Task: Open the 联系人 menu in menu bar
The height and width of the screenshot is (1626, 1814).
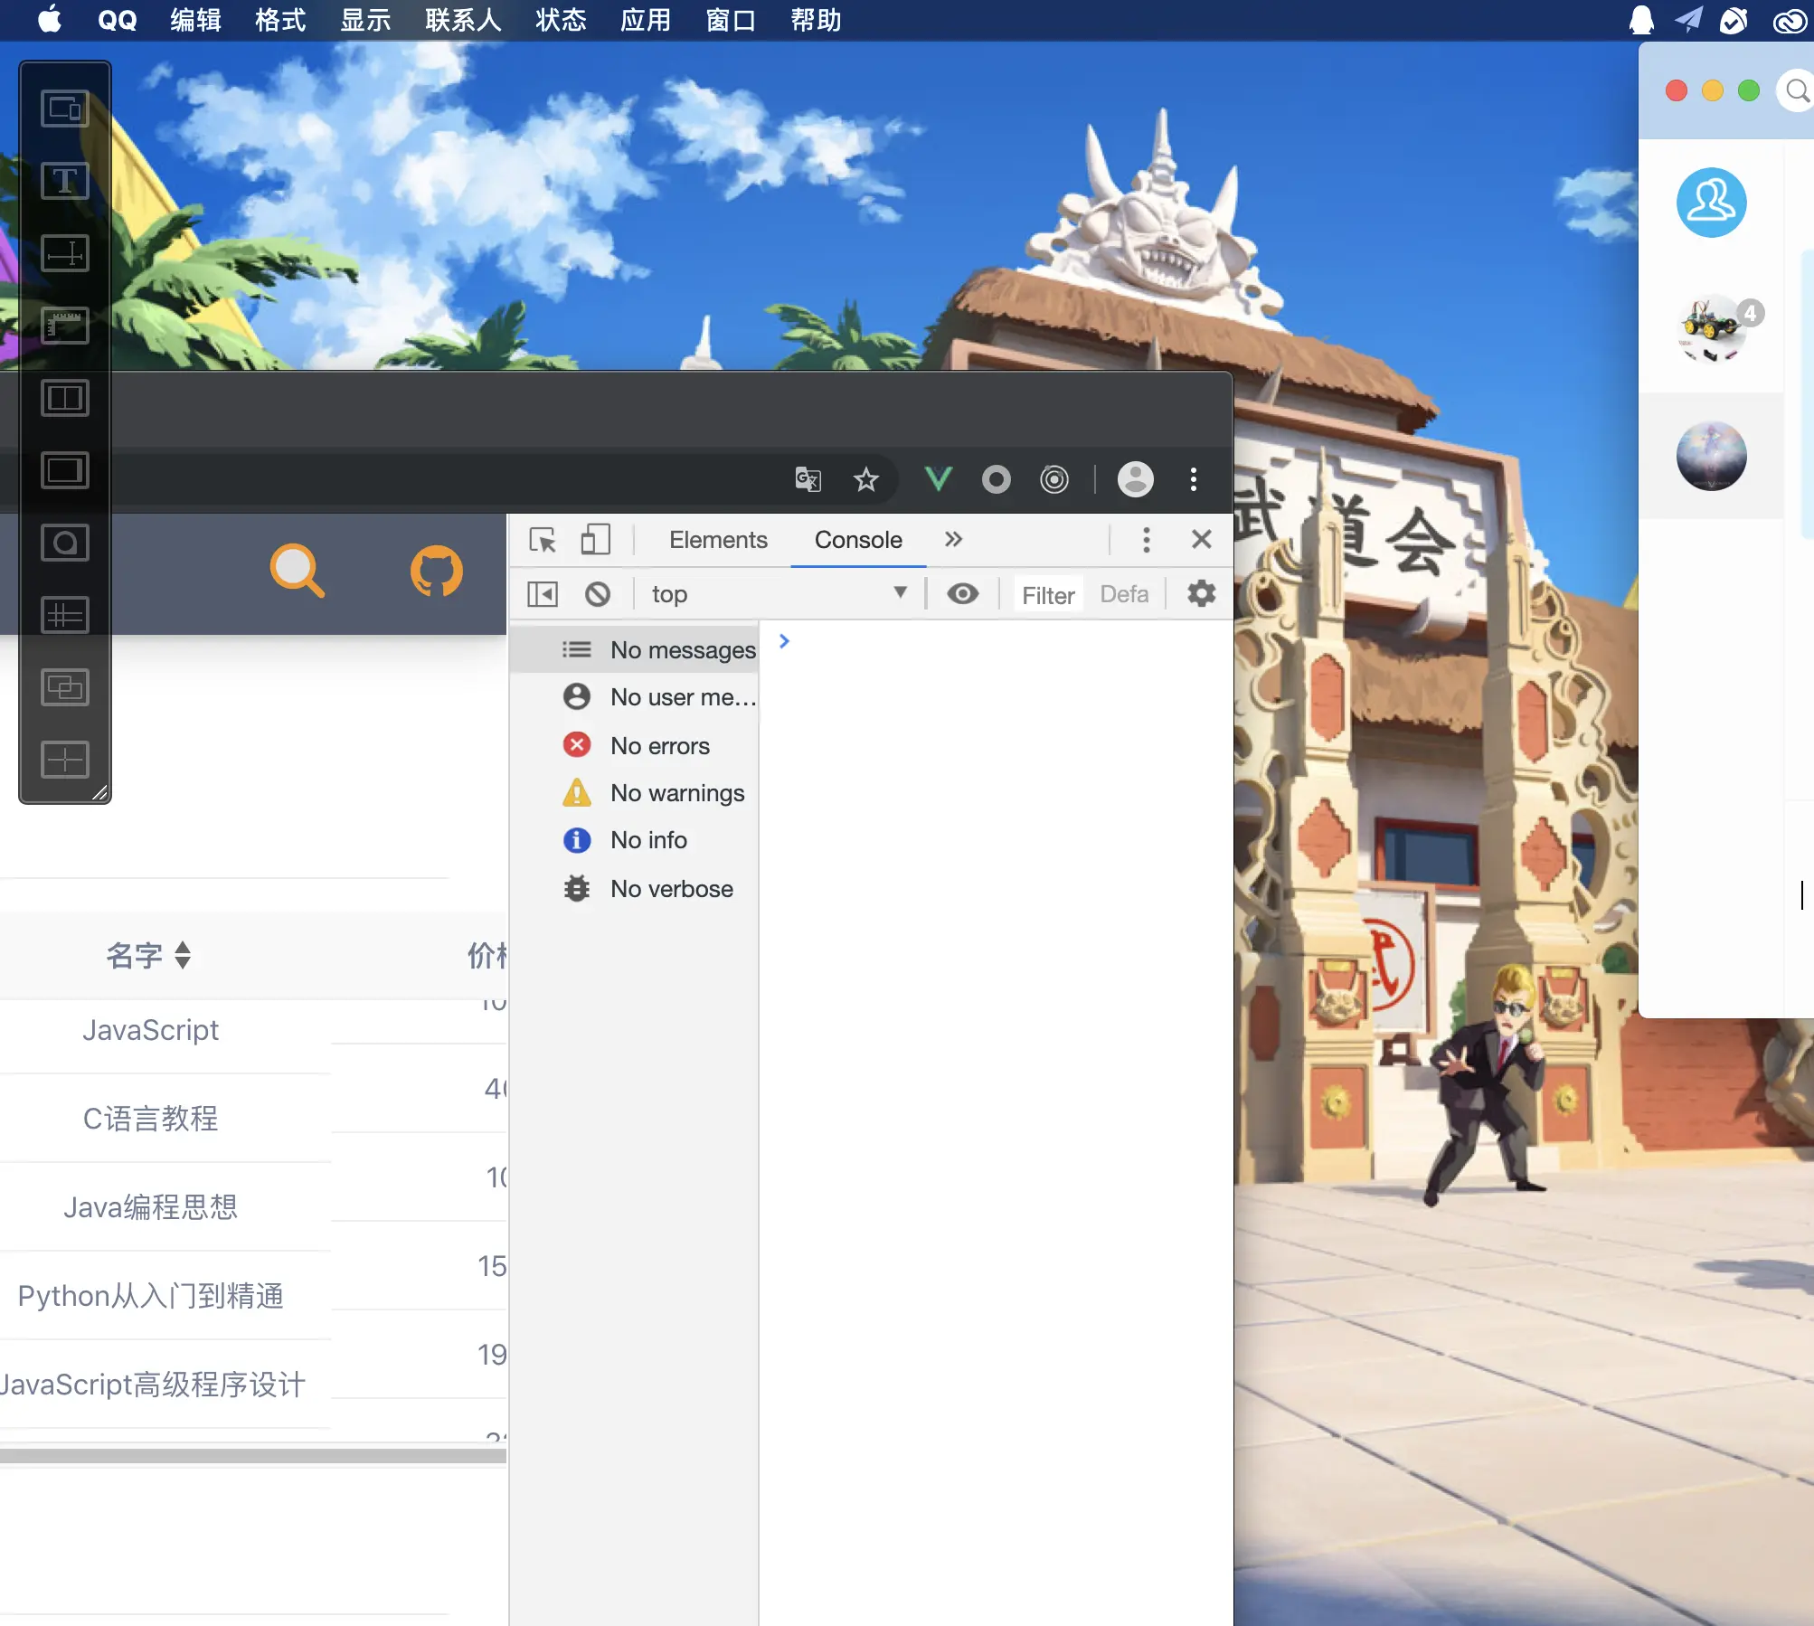Action: point(463,20)
